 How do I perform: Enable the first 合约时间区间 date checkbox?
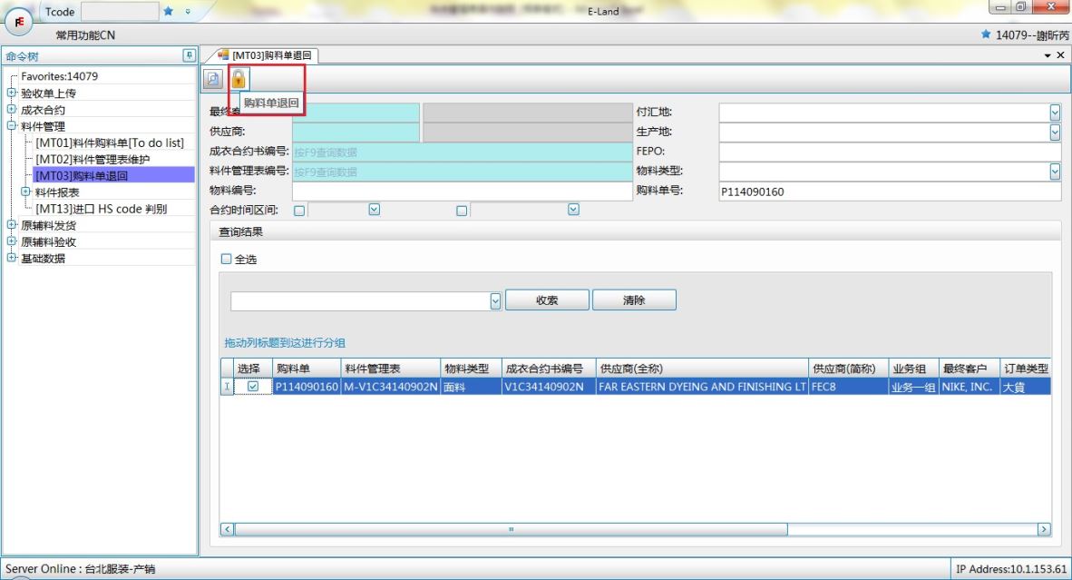(299, 211)
